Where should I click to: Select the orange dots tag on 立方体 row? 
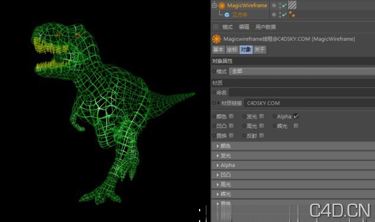[x=292, y=14]
